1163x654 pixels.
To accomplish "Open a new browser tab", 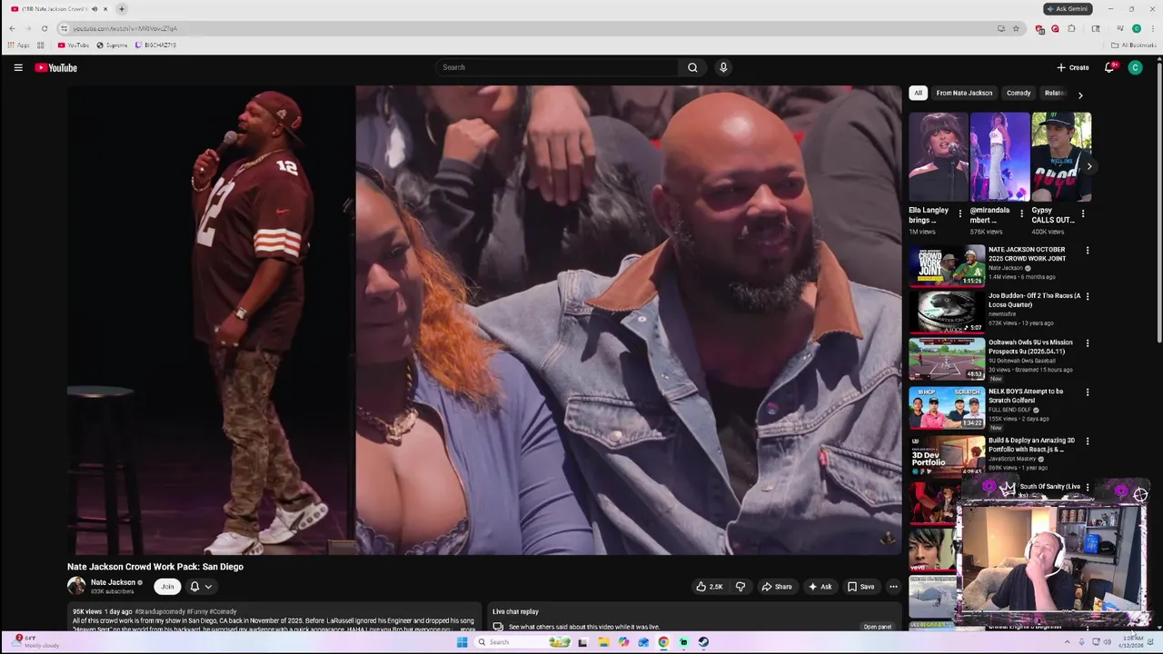I will coord(122,9).
